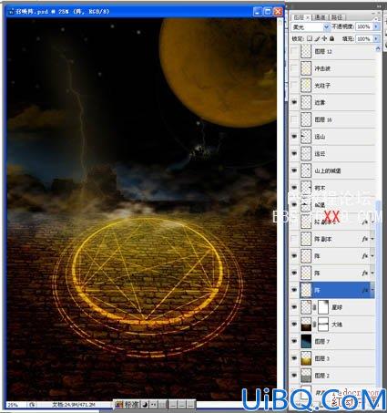Show the 阵 副本 layer
This screenshot has height=413, width=387.
[294, 239]
